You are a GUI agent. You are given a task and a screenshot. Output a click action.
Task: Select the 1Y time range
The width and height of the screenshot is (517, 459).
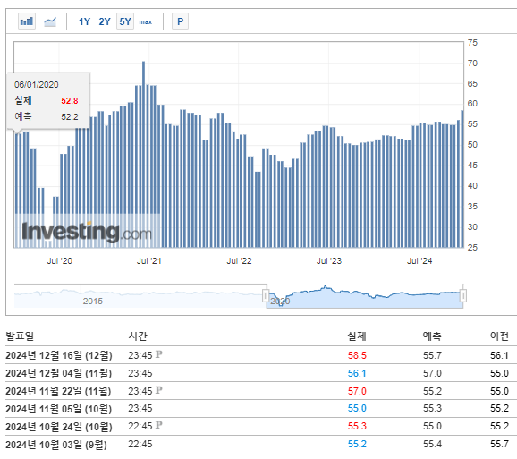84,21
